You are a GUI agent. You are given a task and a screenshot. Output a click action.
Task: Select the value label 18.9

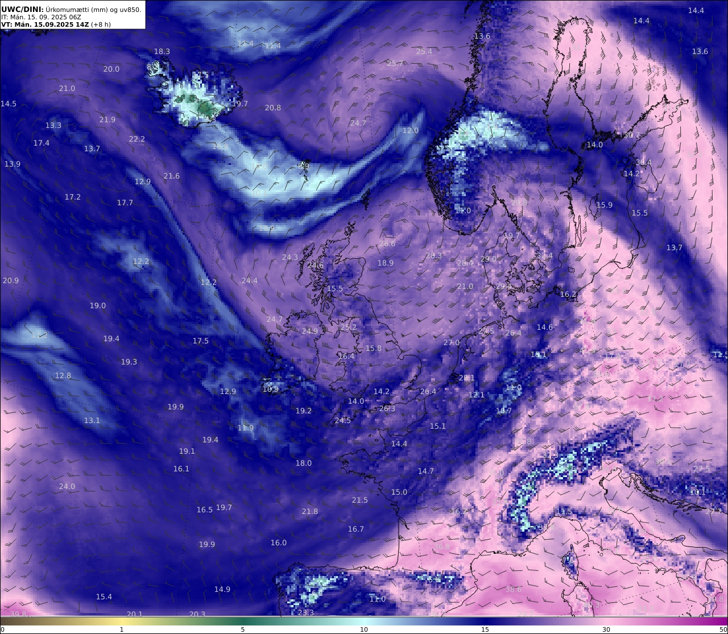tap(386, 263)
